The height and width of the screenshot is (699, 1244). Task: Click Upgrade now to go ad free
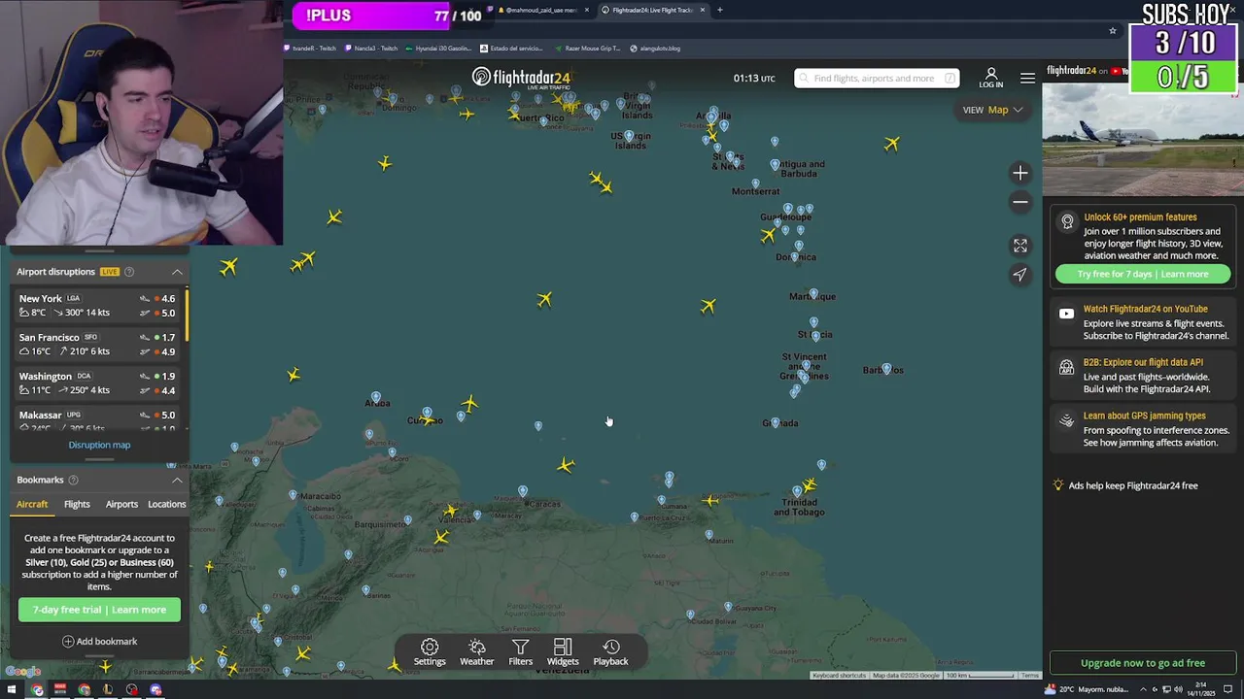click(1143, 663)
